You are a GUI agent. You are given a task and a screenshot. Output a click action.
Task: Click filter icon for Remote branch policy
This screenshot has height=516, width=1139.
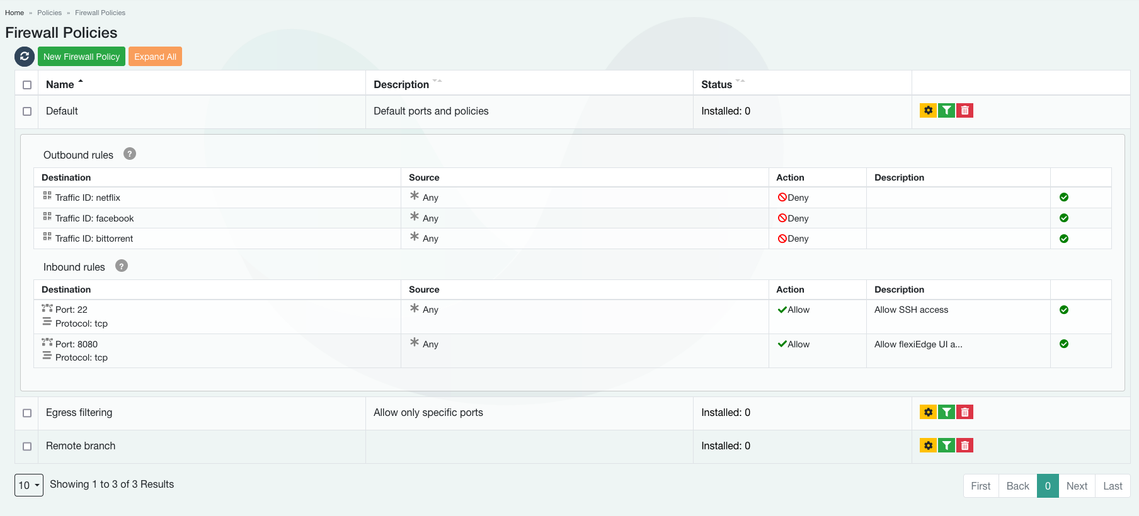[x=946, y=446]
